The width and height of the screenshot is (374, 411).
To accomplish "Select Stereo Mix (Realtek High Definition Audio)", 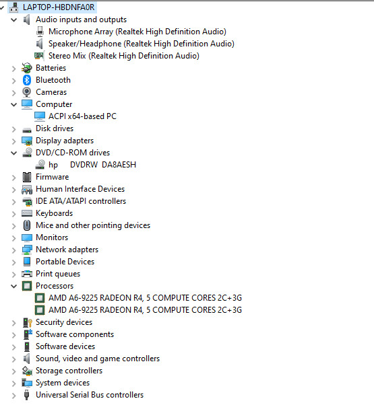I will pyautogui.click(x=124, y=56).
